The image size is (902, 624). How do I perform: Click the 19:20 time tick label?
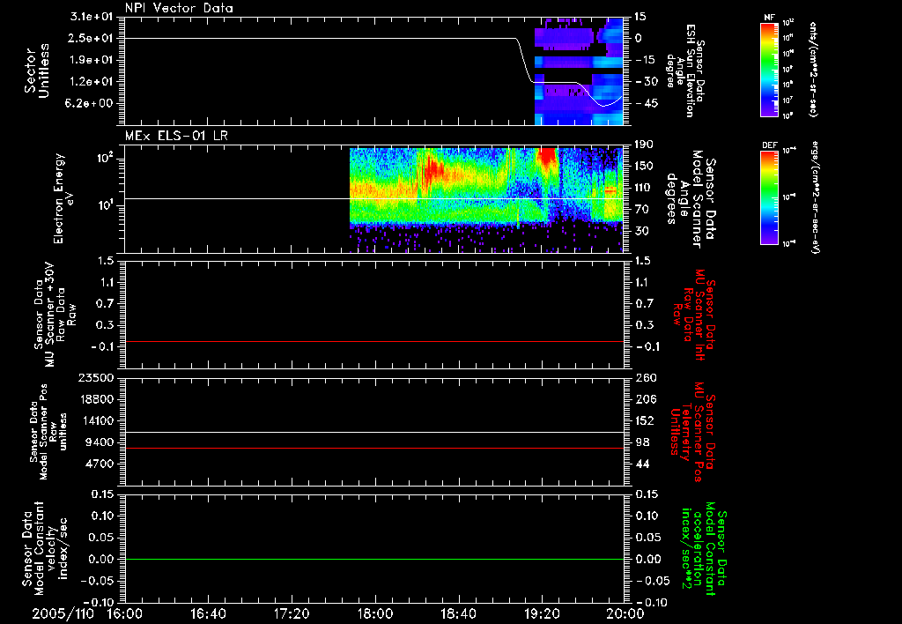click(542, 613)
